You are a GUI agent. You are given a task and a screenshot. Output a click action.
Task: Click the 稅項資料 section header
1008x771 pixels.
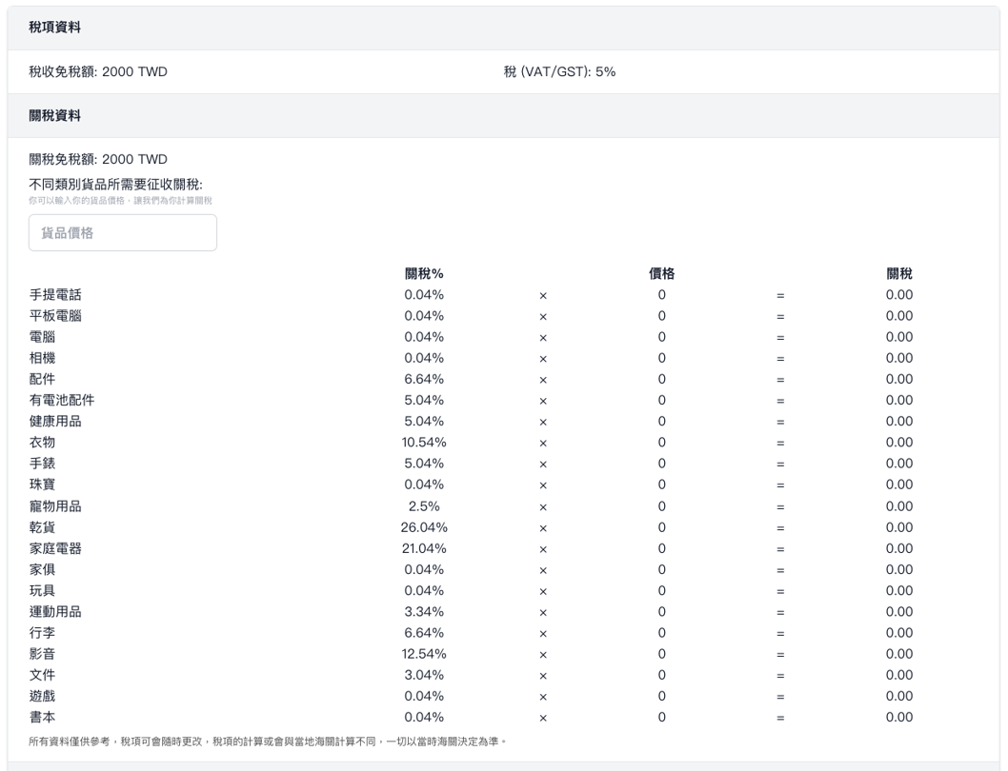coord(54,28)
